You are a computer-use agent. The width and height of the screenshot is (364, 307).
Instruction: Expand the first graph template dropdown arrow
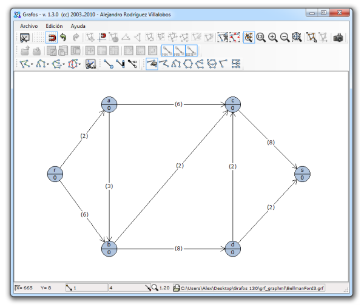point(32,64)
